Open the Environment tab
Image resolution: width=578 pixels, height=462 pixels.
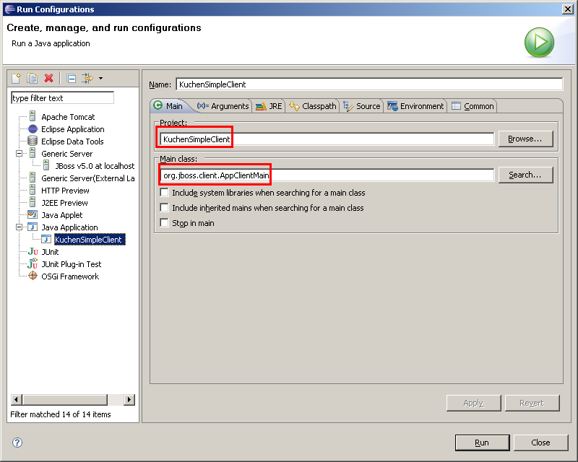click(x=415, y=106)
